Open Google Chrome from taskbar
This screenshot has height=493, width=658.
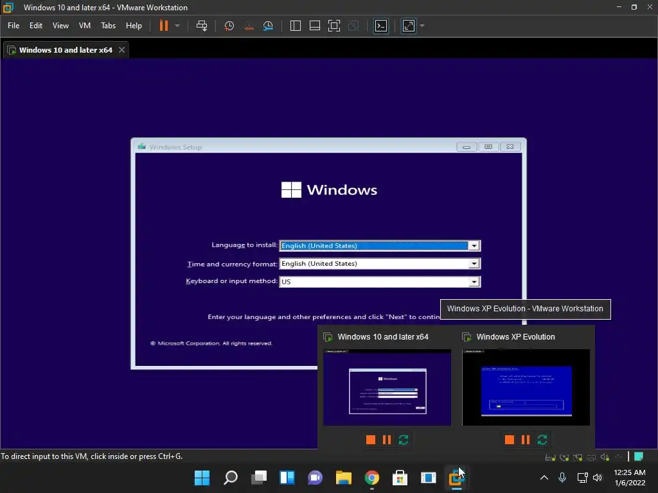pyautogui.click(x=372, y=478)
